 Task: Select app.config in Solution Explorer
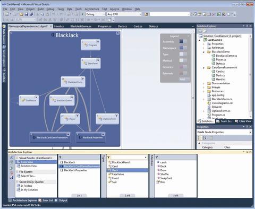218,95
